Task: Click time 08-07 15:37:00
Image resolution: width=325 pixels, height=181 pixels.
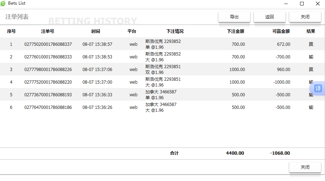Action: [97, 82]
